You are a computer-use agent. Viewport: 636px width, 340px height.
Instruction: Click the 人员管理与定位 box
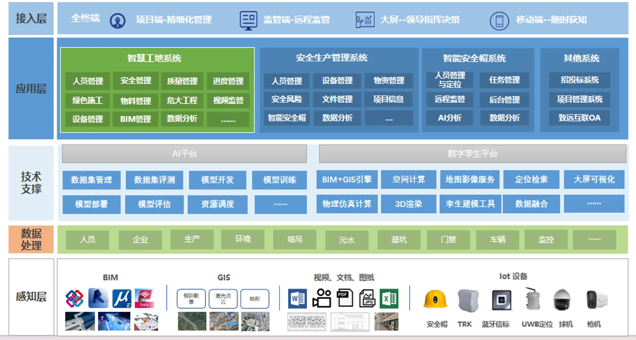(x=450, y=80)
